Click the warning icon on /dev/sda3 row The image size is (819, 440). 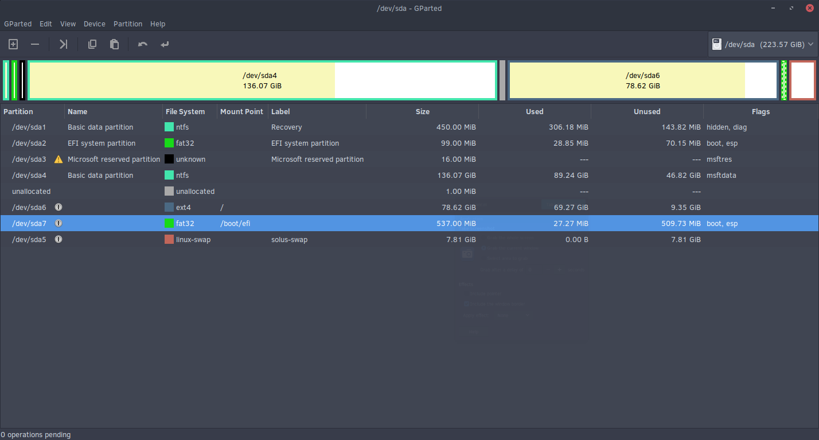(58, 159)
